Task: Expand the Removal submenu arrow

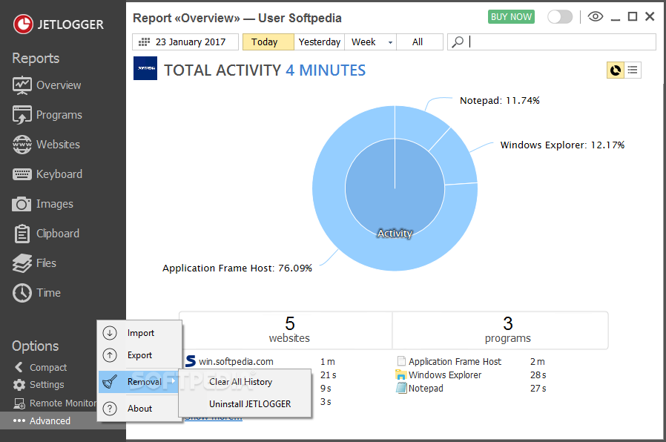Action: (173, 381)
